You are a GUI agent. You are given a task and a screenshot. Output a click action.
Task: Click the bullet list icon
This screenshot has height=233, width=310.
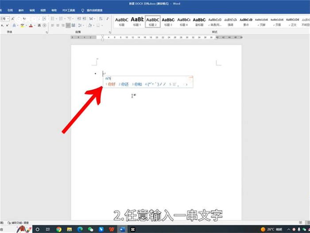click(x=52, y=19)
